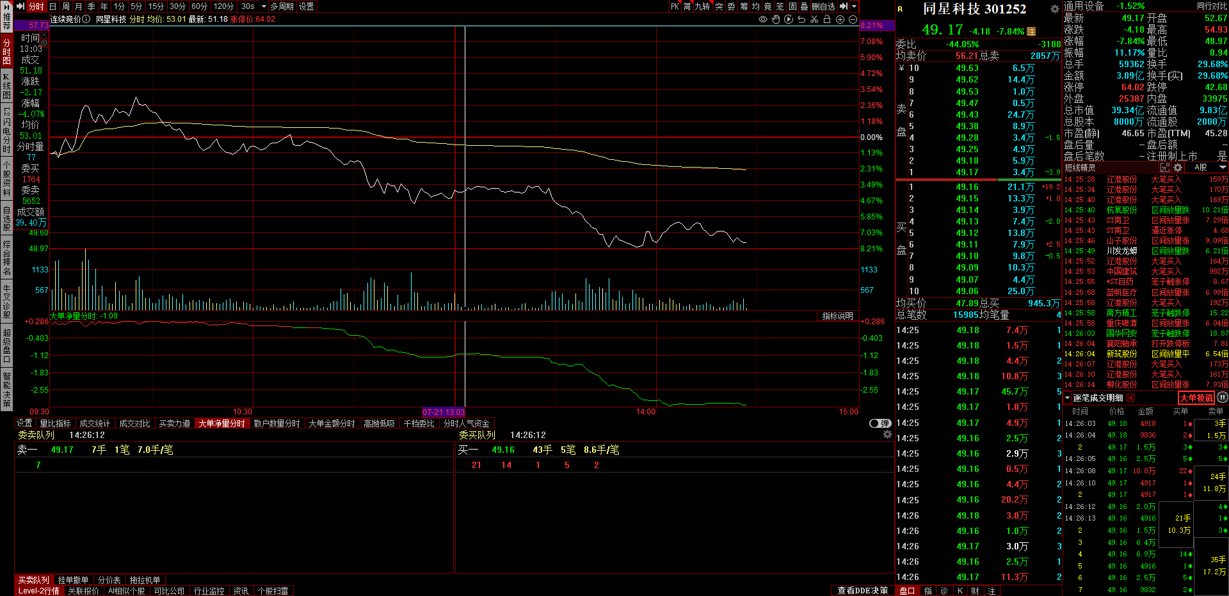Click the scissors cut icon above chart
The image size is (1229, 596).
[x=814, y=19]
